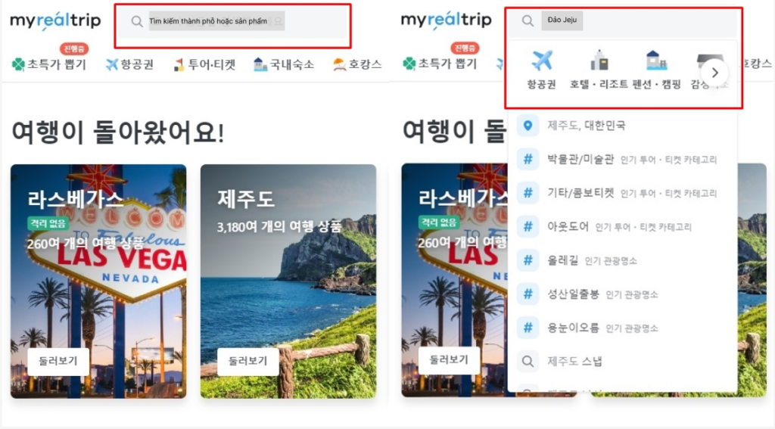Image resolution: width=775 pixels, height=429 pixels.
Task: Open the 호캉스 tab in the left navigation
Action: pos(357,64)
